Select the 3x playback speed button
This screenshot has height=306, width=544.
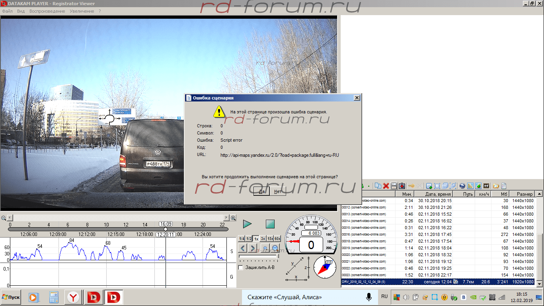click(263, 238)
